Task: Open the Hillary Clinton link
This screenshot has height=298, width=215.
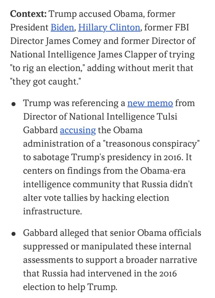Action: coord(109,28)
